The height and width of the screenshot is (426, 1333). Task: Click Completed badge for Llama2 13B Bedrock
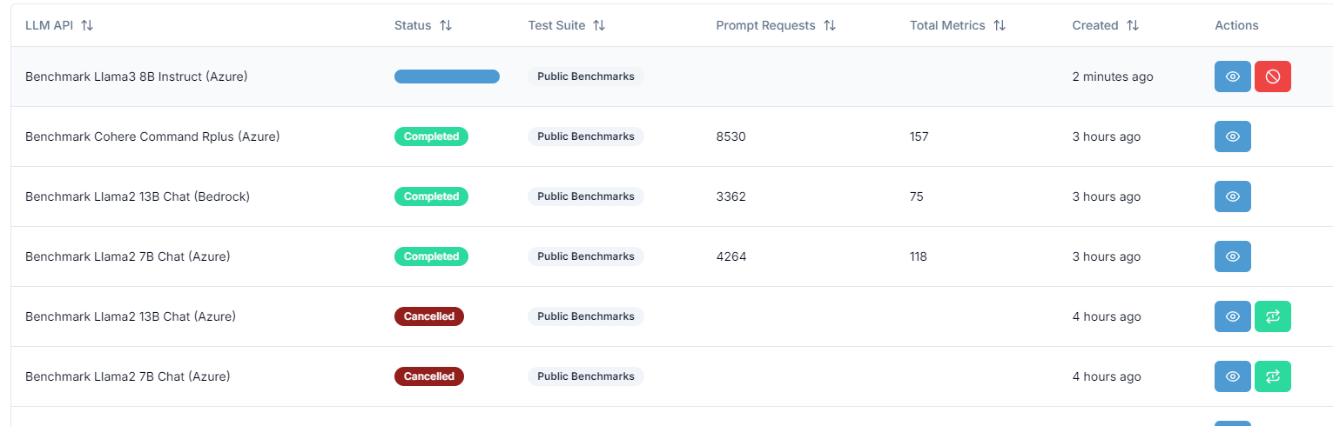(x=431, y=196)
